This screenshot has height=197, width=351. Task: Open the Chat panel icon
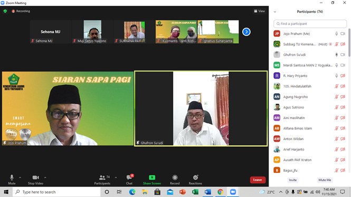129,178
